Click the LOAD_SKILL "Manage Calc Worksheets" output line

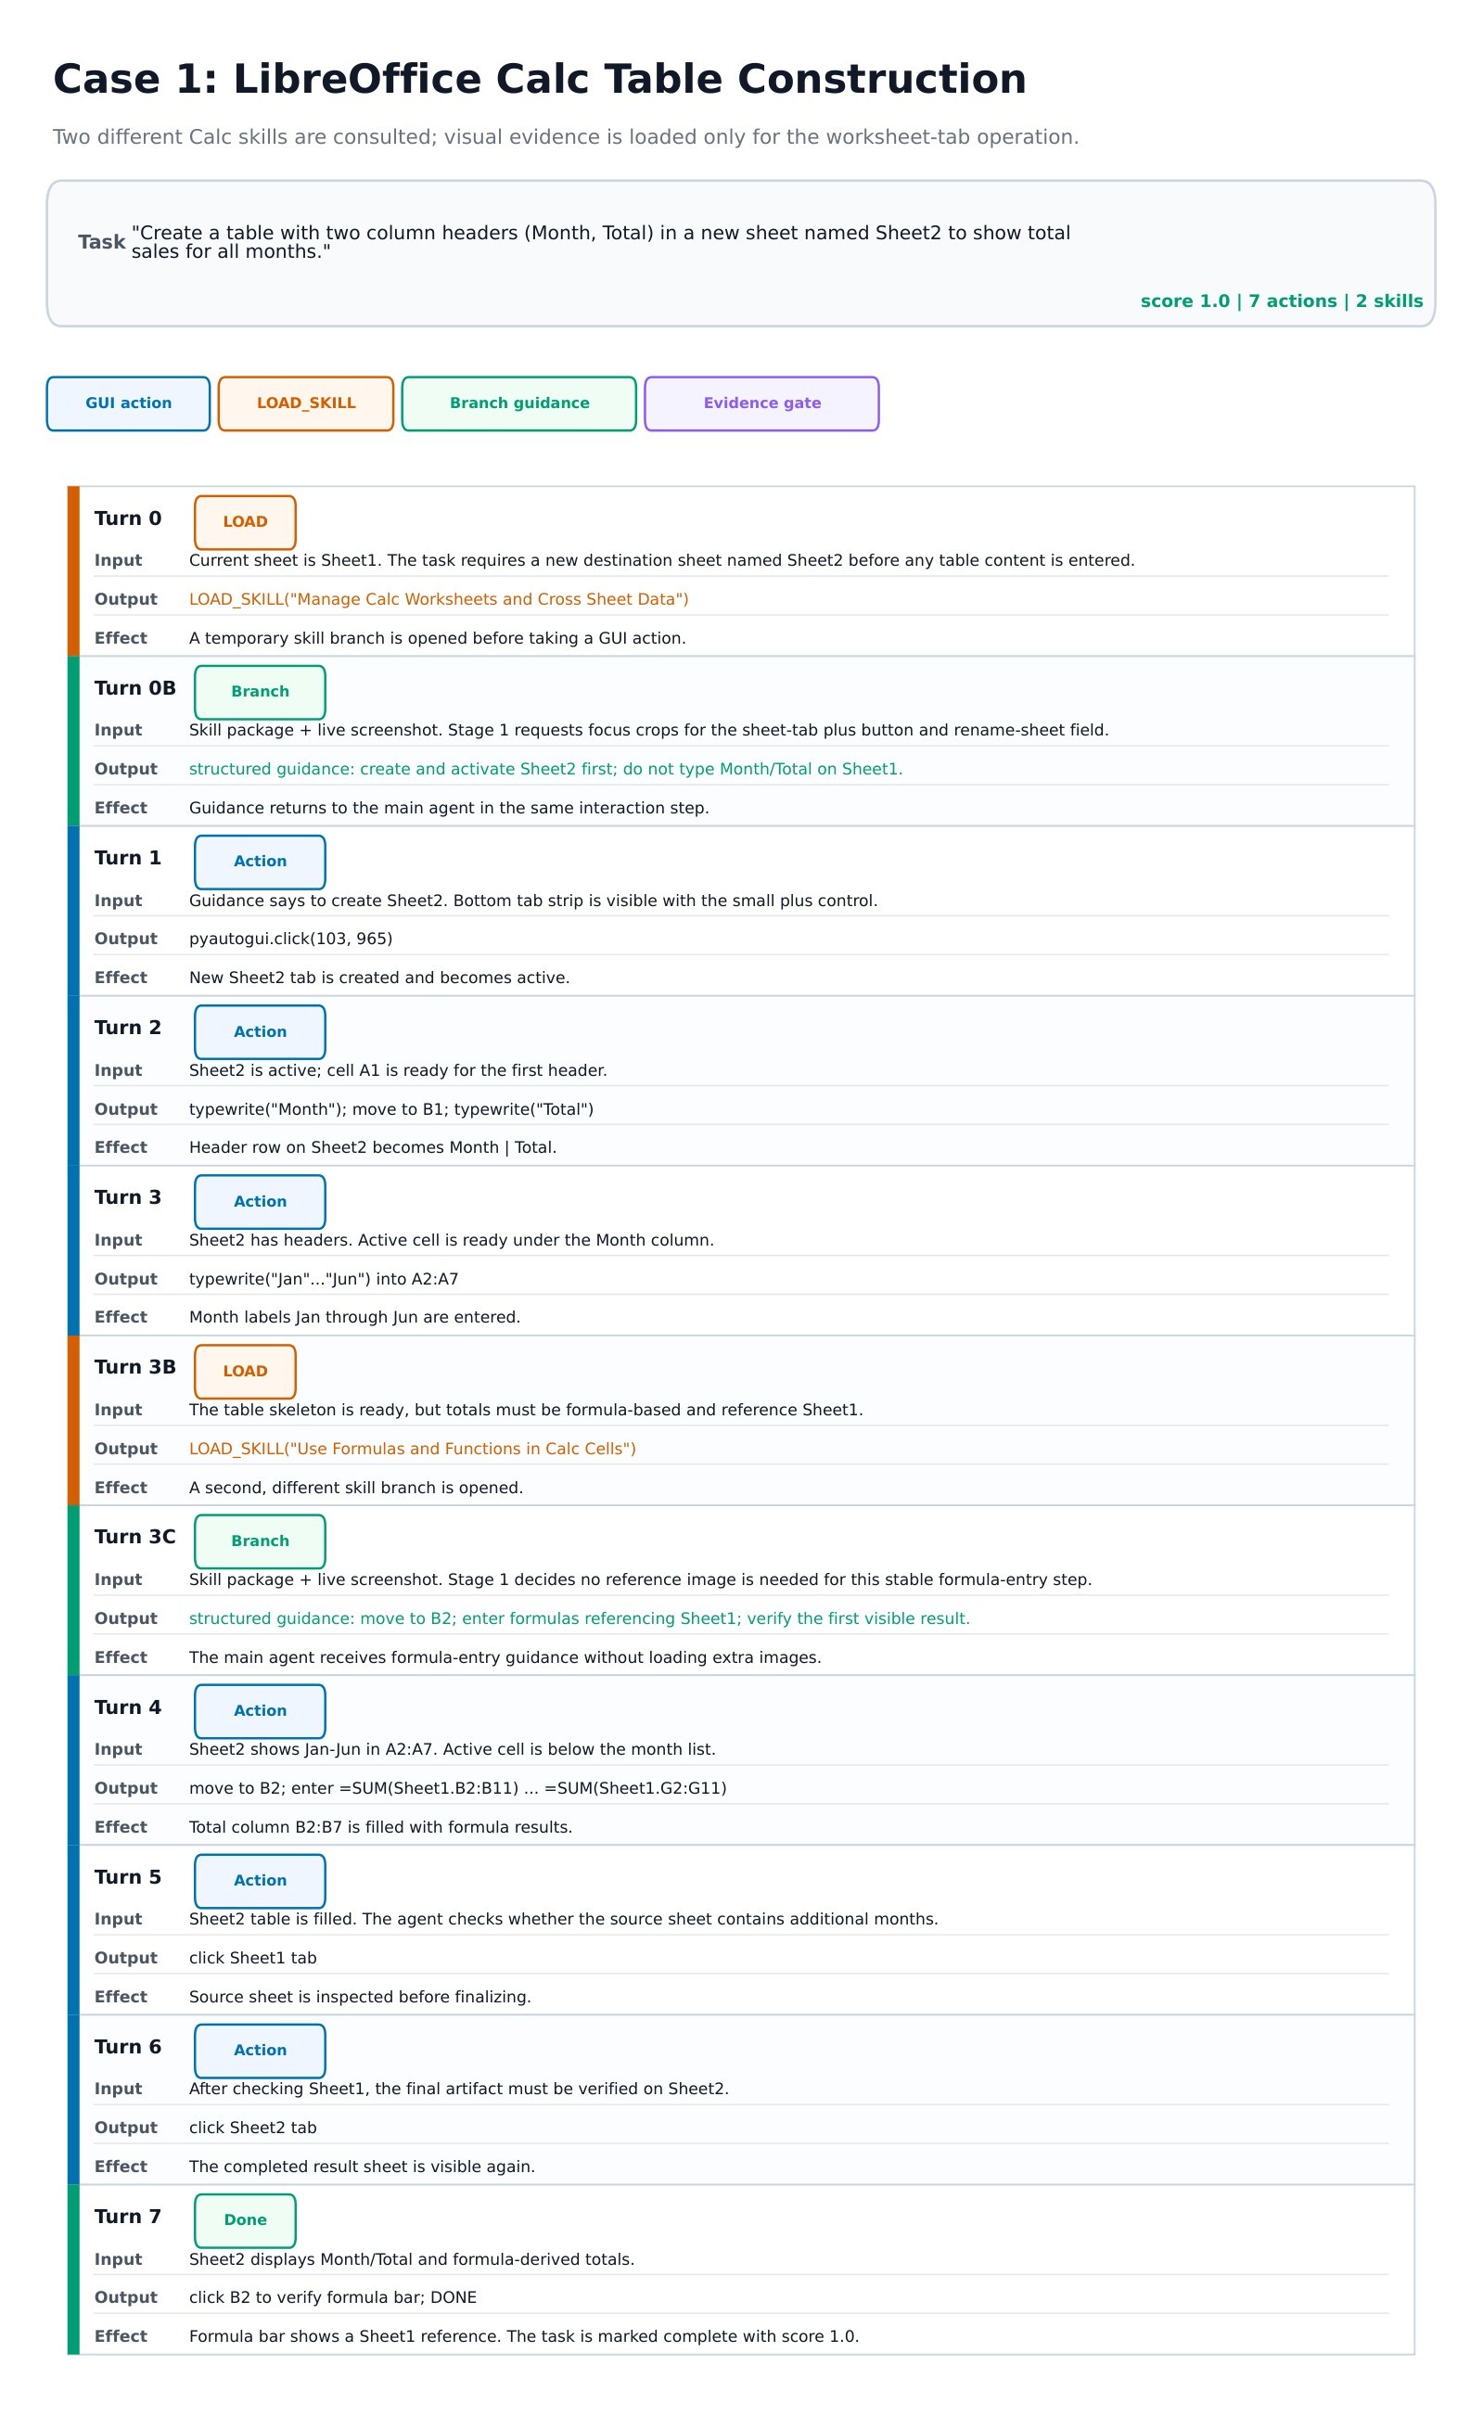click(439, 599)
